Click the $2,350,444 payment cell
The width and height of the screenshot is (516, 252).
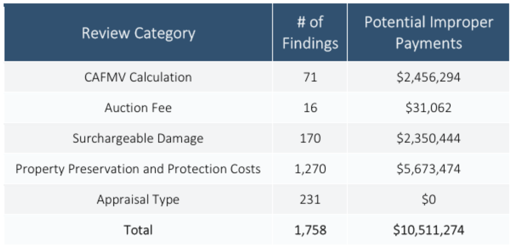click(428, 138)
